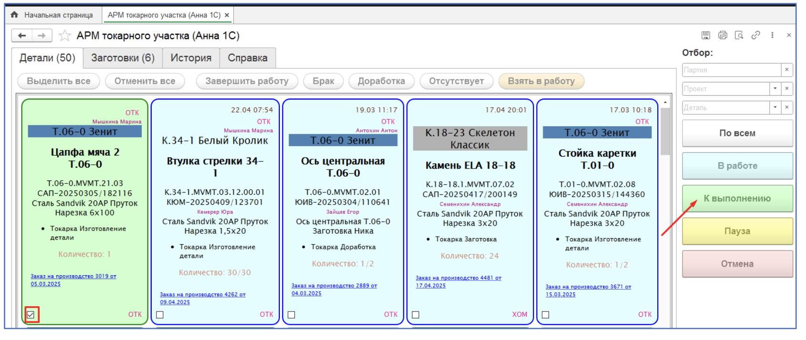
Task: Click the card list vertical scrollbar thumb
Action: [x=665, y=131]
